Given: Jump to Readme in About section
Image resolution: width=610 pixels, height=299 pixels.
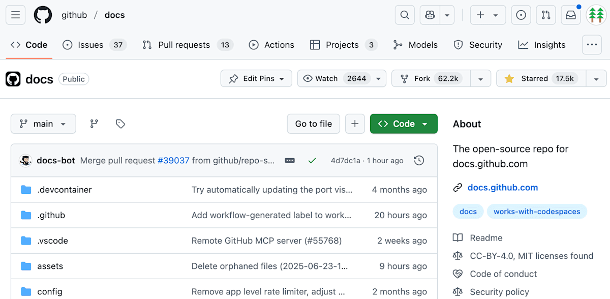Looking at the screenshot, I should (478, 237).
